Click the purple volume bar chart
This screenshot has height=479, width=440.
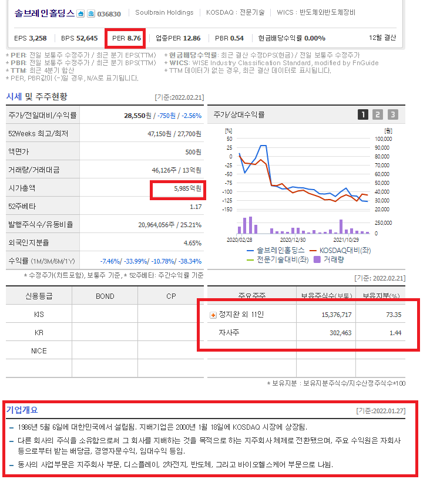coord(304,225)
